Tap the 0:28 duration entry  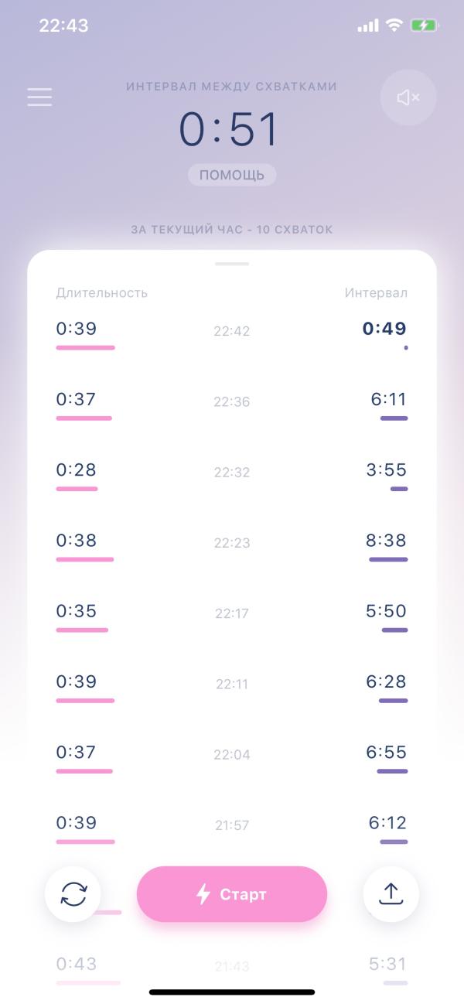click(77, 470)
